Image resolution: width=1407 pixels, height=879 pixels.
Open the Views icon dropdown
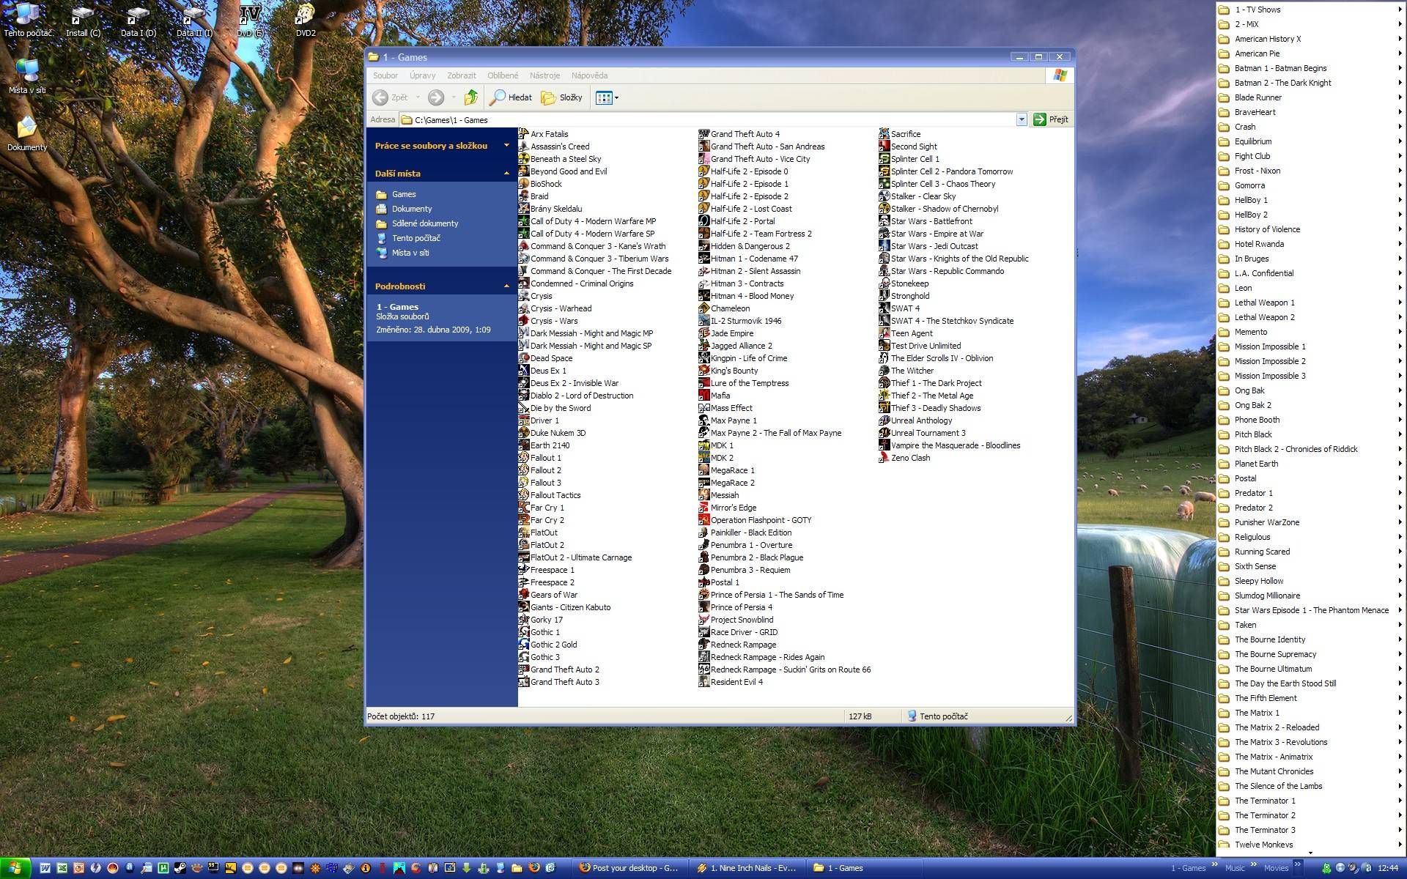click(608, 97)
